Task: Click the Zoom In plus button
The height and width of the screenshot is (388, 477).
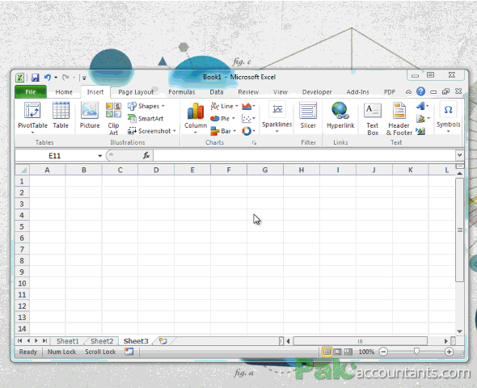Action: point(449,352)
